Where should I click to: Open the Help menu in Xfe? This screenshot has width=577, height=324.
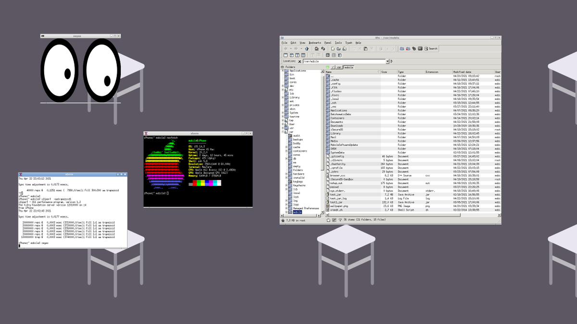(359, 43)
